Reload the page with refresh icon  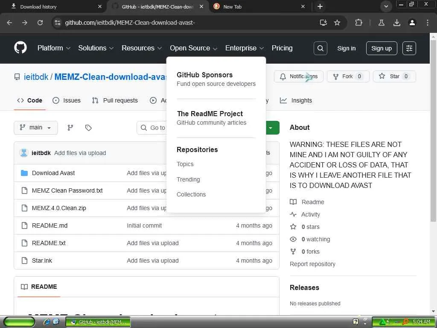(40, 23)
